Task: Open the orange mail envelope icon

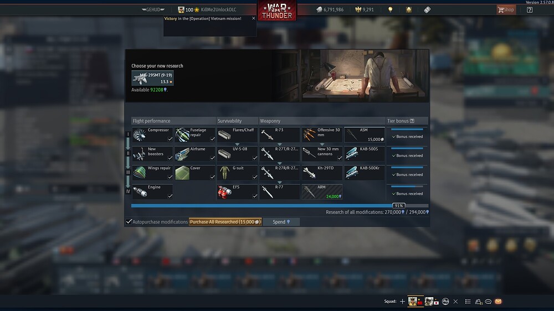Action: [x=498, y=302]
